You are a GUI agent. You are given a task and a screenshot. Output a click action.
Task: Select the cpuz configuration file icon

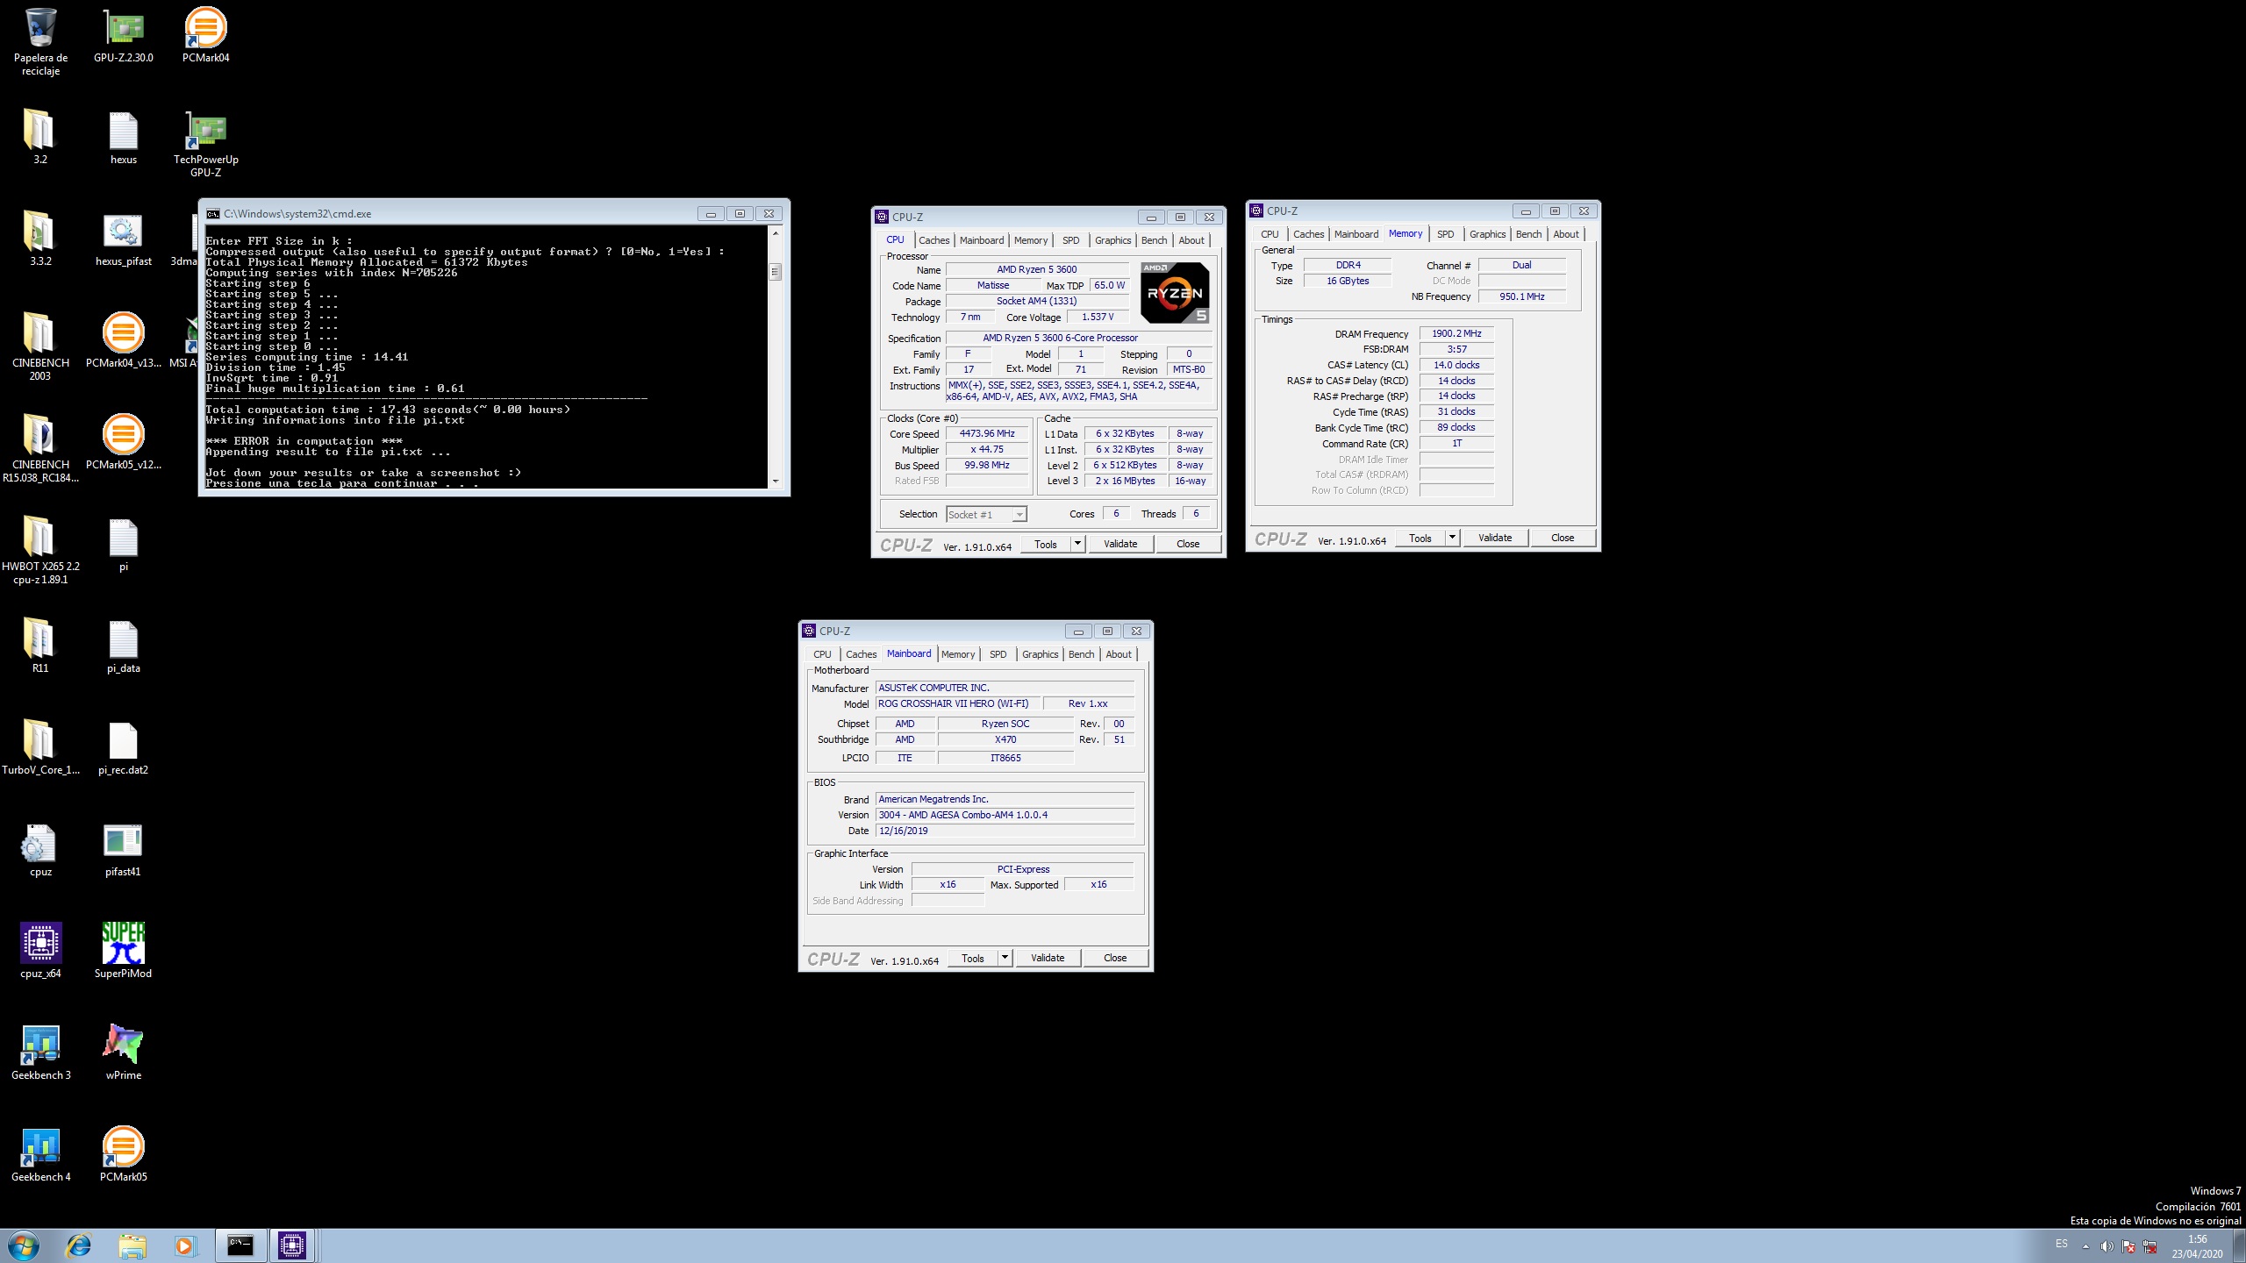[x=40, y=850]
